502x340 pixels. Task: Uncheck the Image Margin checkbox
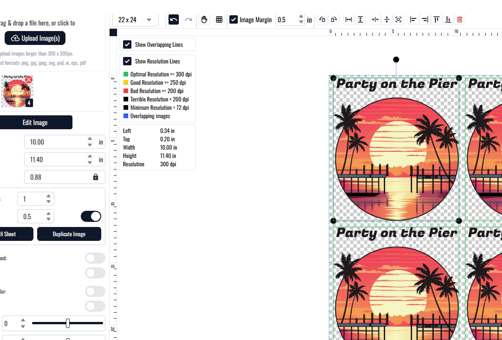[x=234, y=19]
